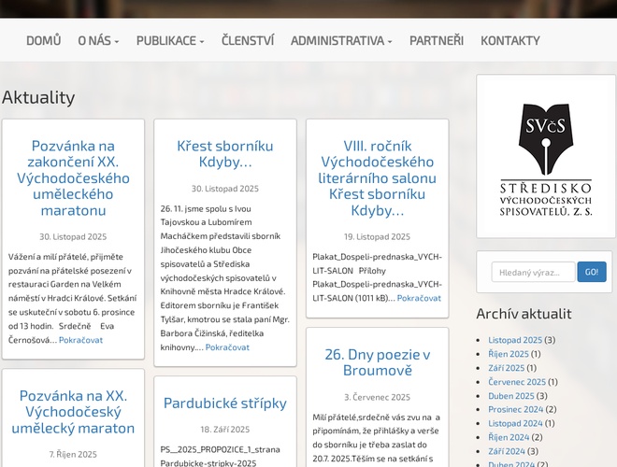Image resolution: width=617 pixels, height=467 pixels.
Task: Open Prosinec 2024 archive link
Action: 515,409
